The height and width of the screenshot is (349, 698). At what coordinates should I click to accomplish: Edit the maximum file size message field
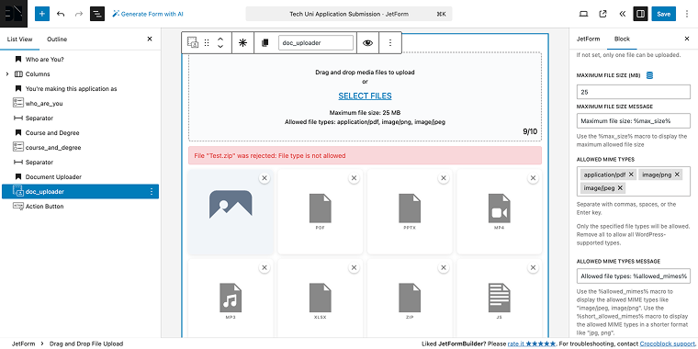[x=633, y=120]
